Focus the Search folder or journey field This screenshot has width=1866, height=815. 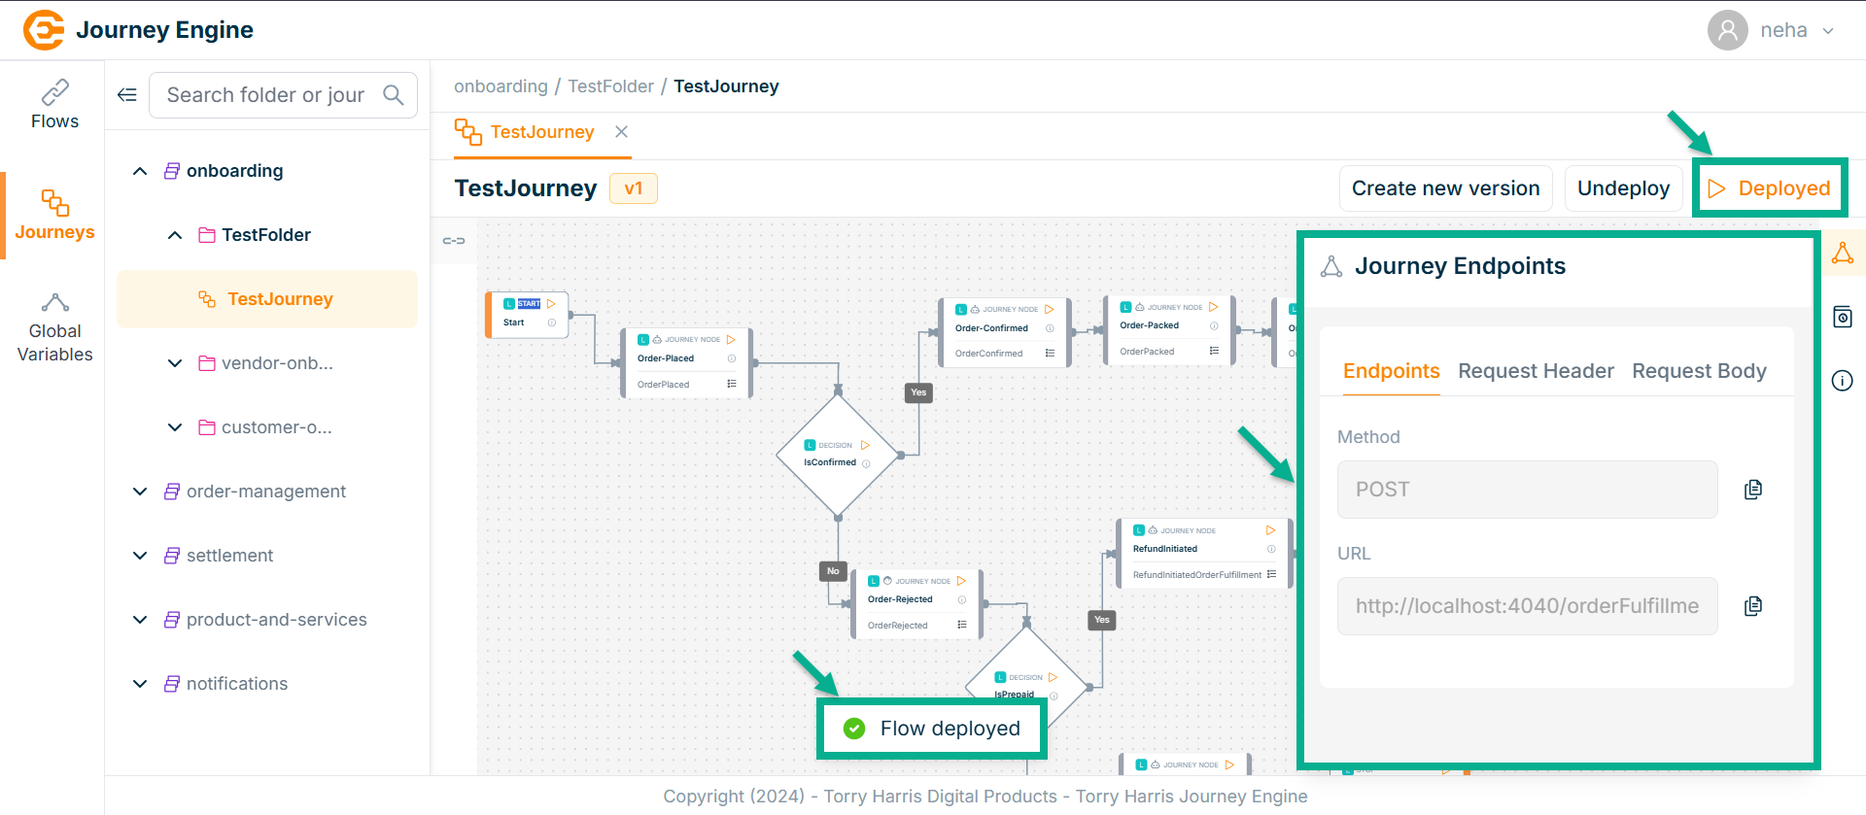pos(265,94)
